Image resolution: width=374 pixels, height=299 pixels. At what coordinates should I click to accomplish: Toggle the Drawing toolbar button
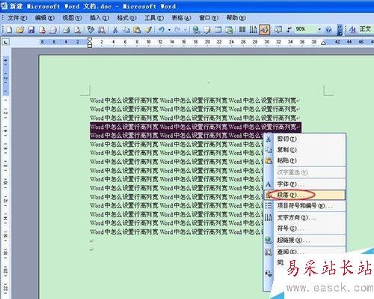pos(265,30)
